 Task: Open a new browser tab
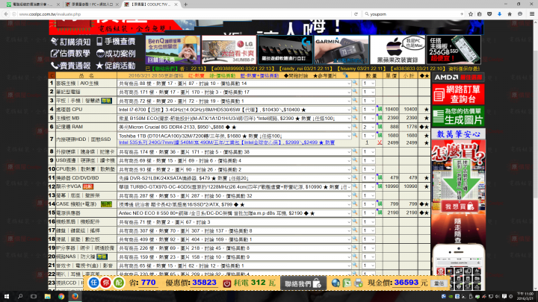tap(185, 4)
